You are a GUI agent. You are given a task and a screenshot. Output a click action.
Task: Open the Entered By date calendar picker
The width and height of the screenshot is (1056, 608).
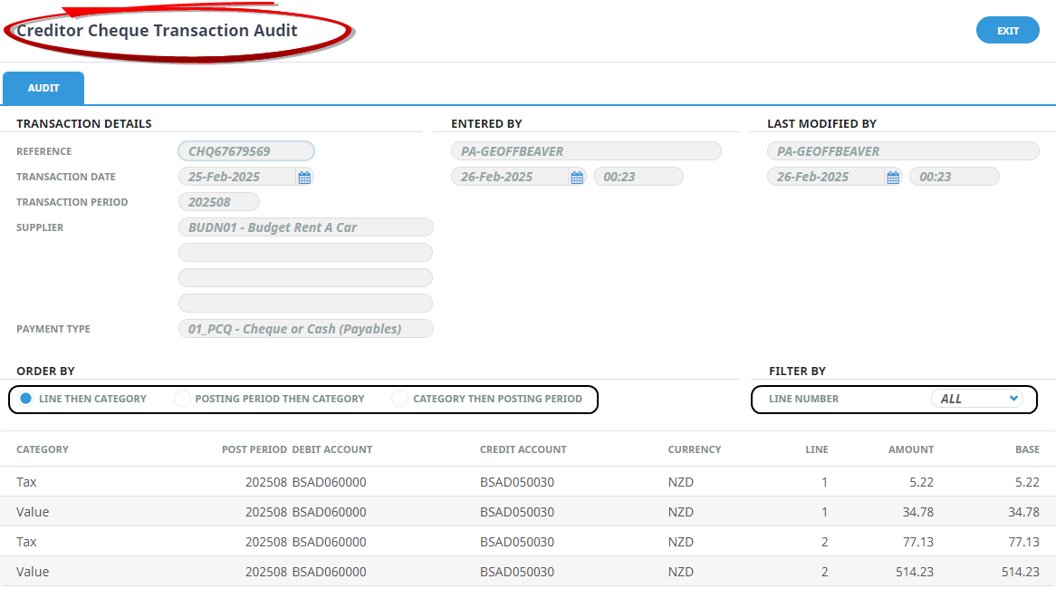click(x=577, y=177)
